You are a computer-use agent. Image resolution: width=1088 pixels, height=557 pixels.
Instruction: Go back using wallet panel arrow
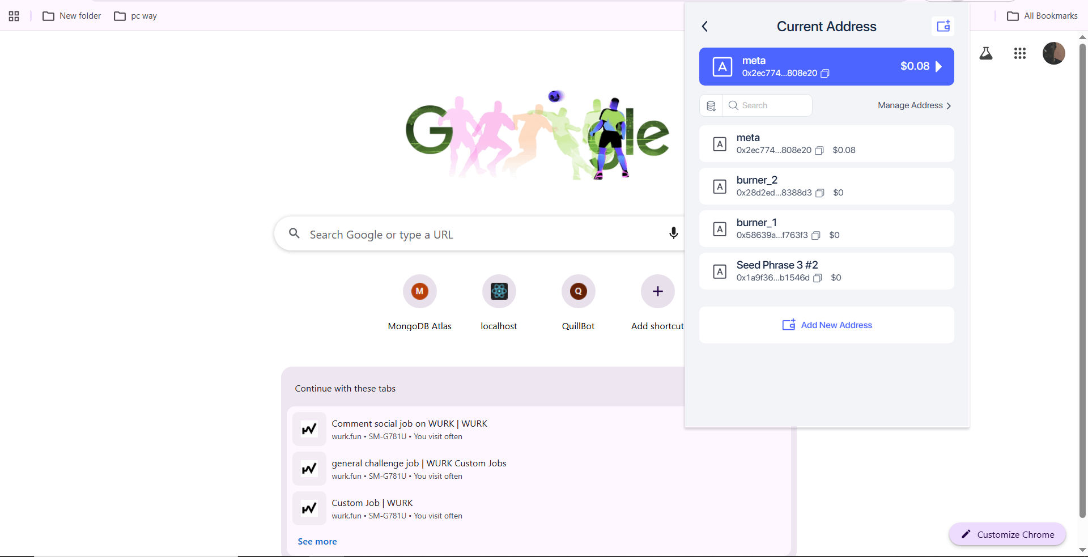[705, 27]
